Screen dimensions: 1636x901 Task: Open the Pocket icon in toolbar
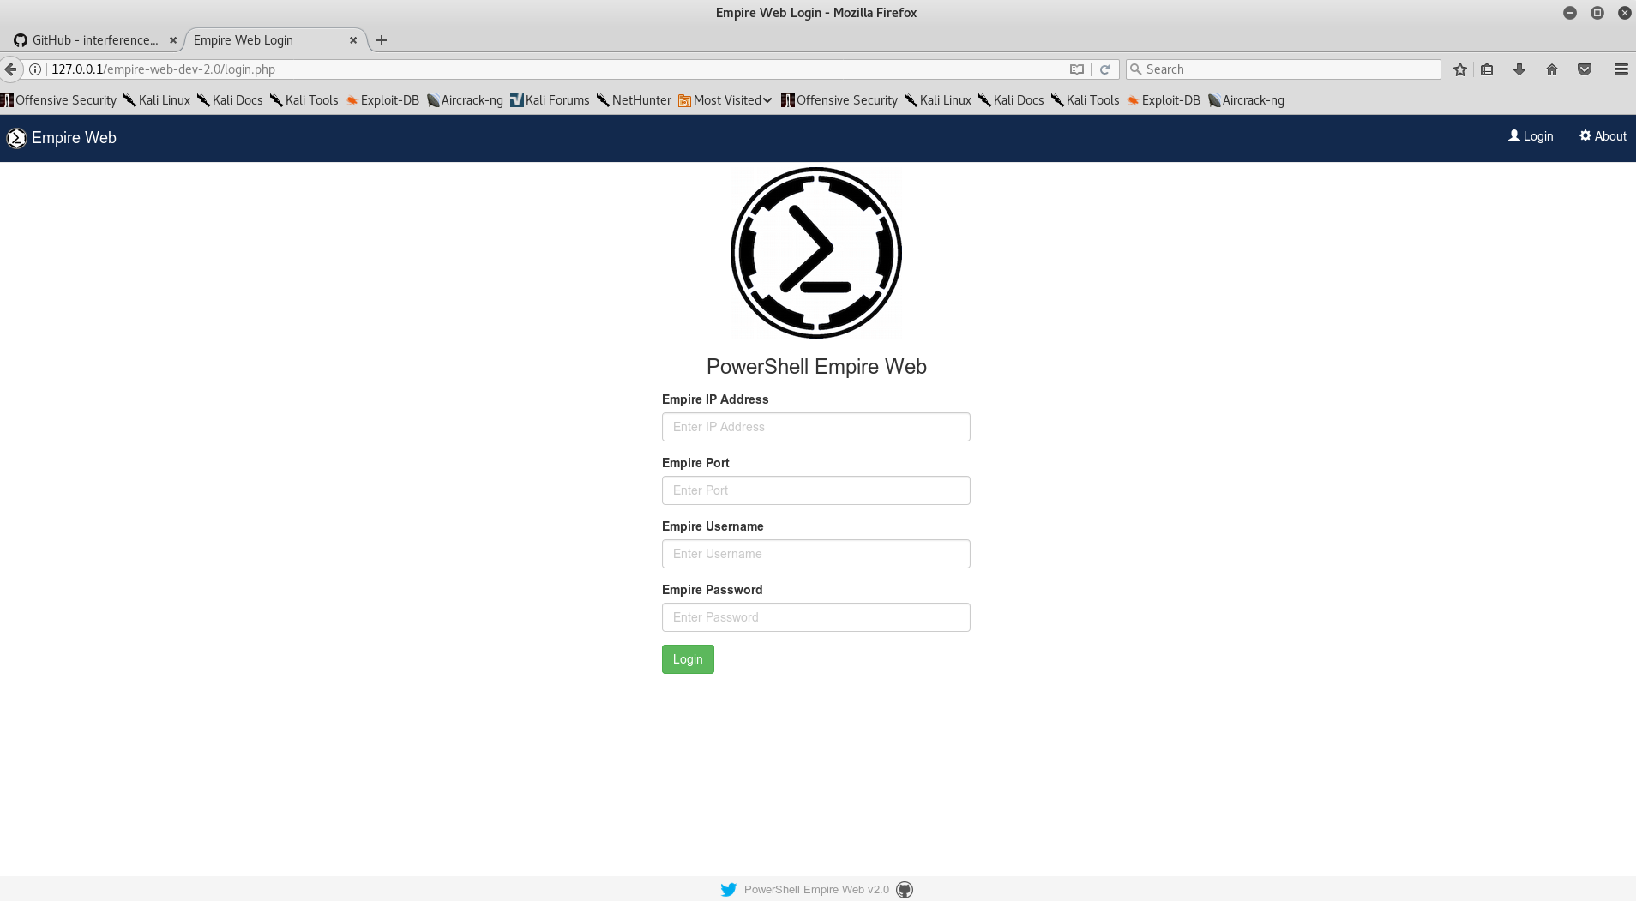[1584, 69]
